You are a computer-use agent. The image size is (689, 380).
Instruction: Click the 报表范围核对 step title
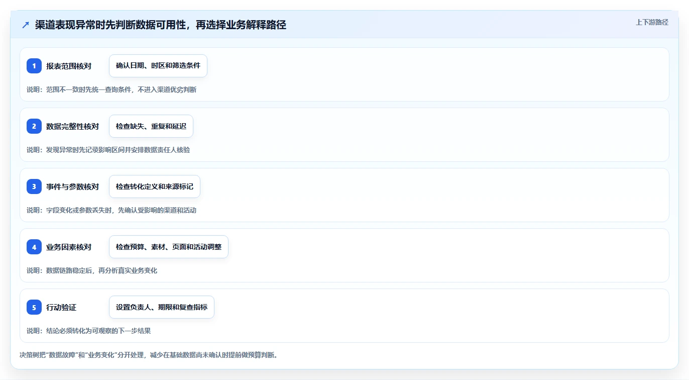(69, 66)
